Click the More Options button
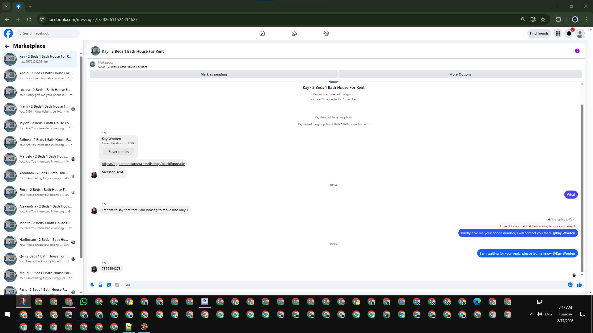The image size is (593, 333). click(460, 74)
